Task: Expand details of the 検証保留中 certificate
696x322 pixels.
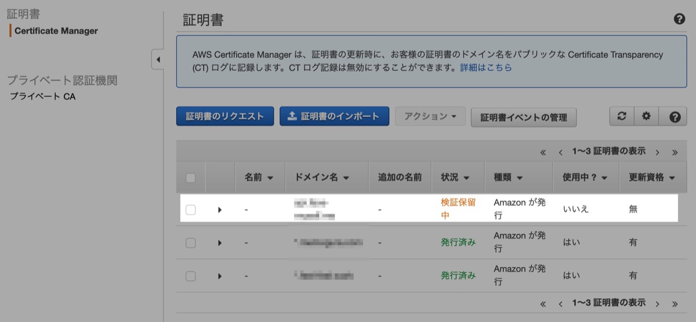Action: 220,209
